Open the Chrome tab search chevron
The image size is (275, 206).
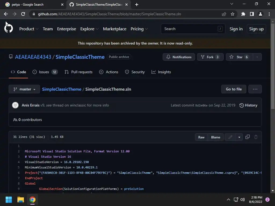click(x=232, y=4)
